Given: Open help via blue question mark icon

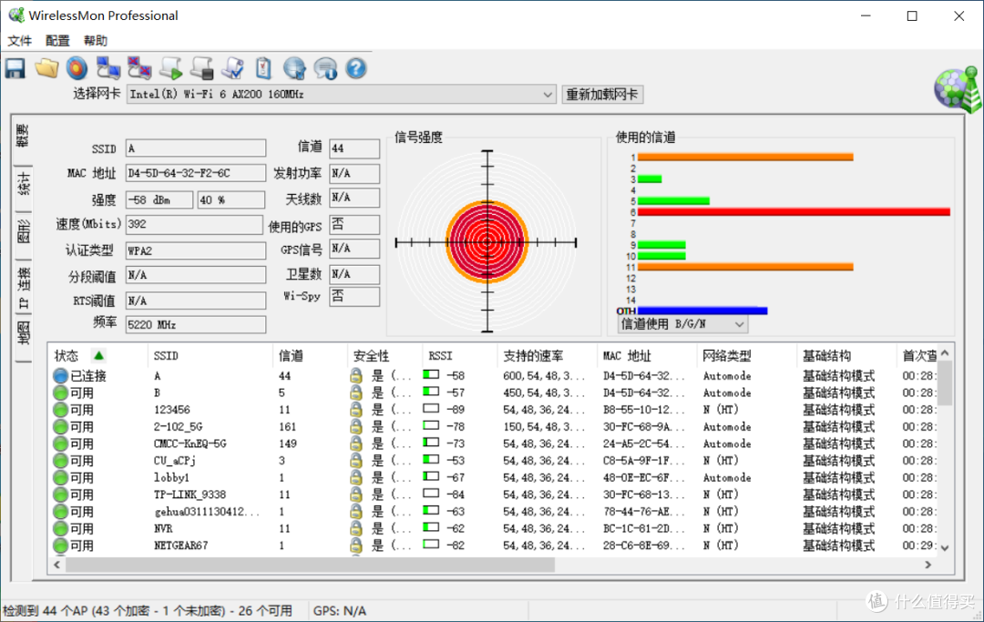Looking at the screenshot, I should (x=356, y=68).
